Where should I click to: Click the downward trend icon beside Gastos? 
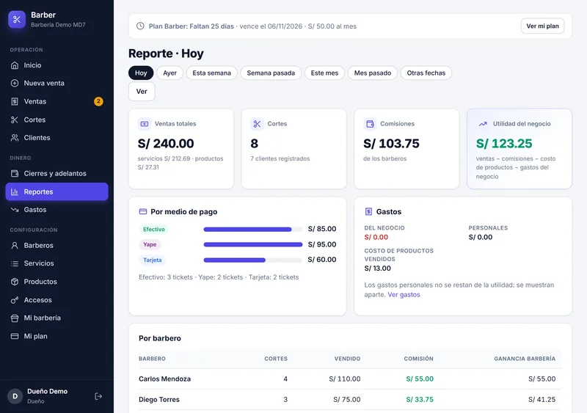point(15,210)
